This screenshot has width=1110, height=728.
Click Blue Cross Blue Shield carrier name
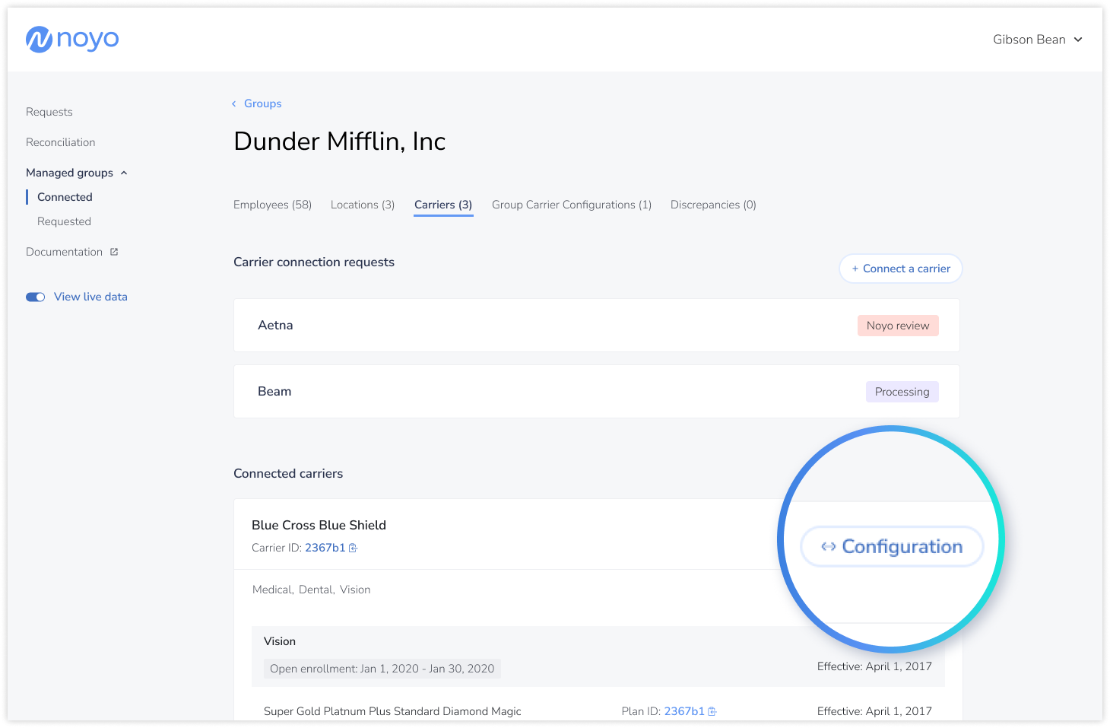[x=319, y=525]
